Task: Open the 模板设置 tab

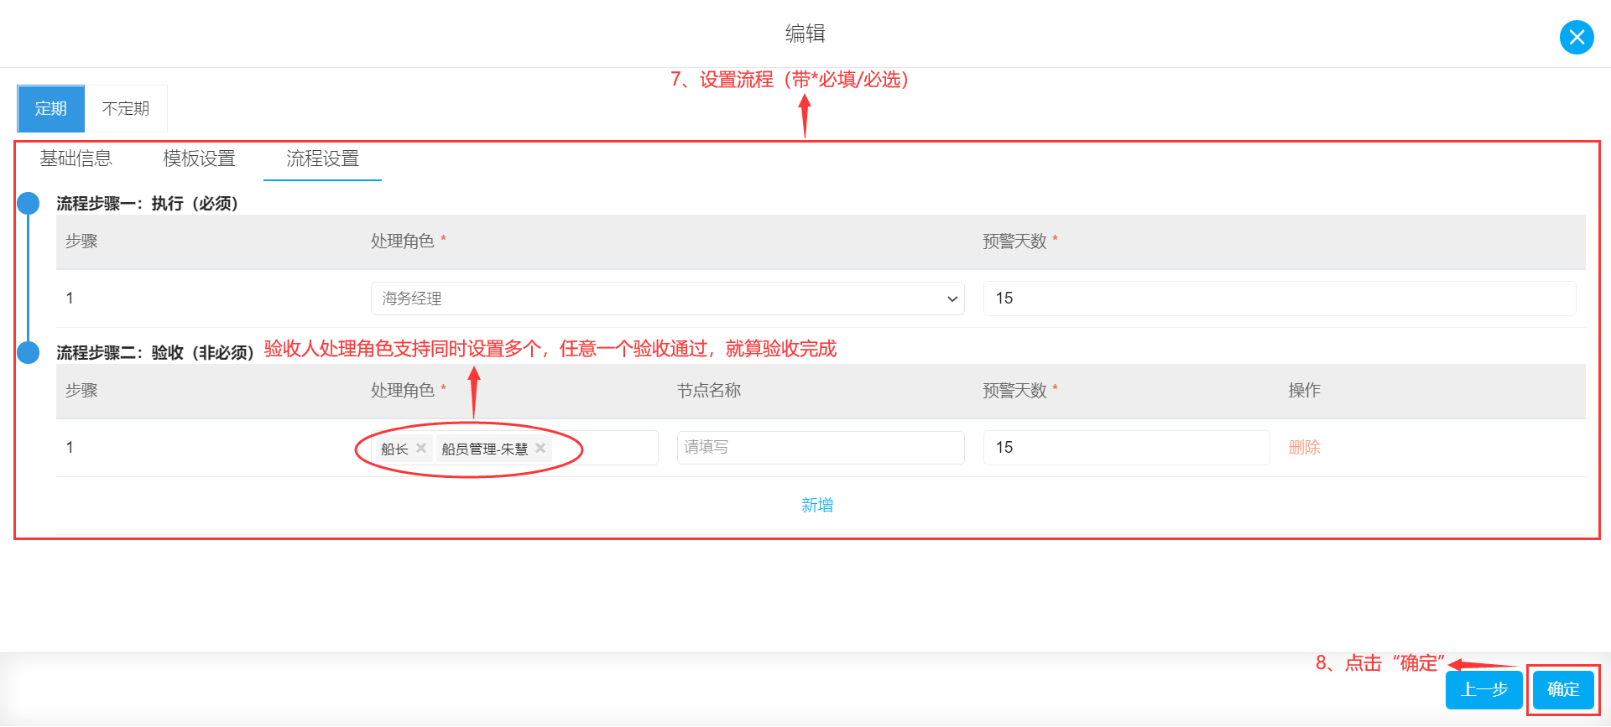Action: point(199,158)
